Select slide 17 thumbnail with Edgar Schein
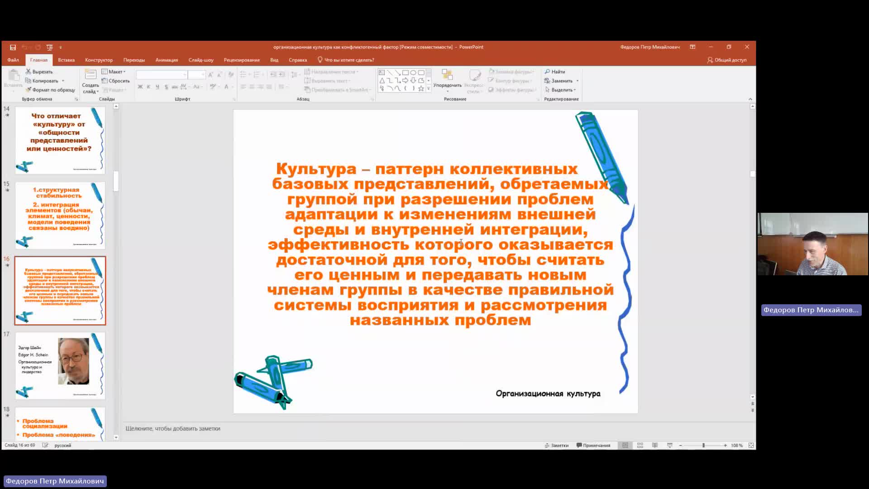869x489 pixels. 60,365
